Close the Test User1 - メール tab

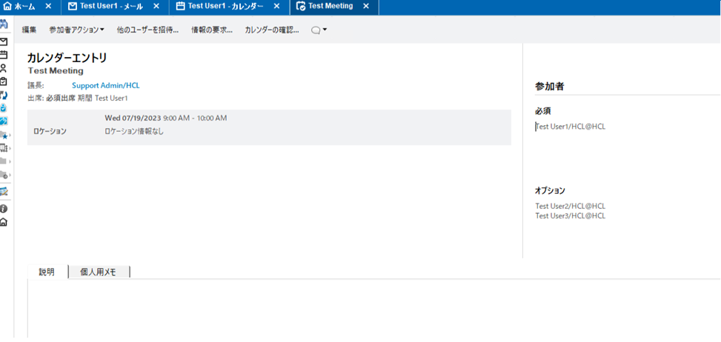point(156,7)
